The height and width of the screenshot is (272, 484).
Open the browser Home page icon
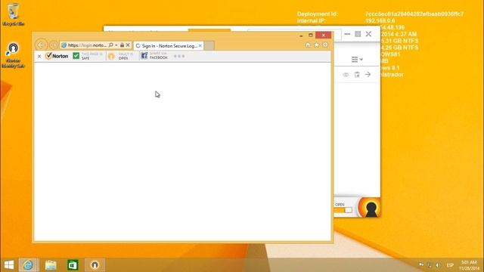point(308,45)
